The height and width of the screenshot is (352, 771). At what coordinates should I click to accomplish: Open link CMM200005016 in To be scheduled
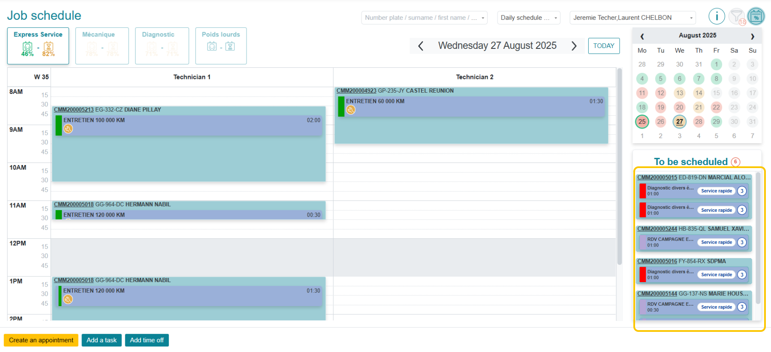(657, 261)
